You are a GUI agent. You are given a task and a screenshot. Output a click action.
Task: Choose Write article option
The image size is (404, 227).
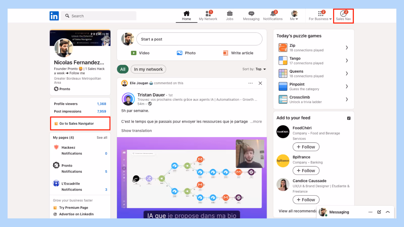point(238,53)
